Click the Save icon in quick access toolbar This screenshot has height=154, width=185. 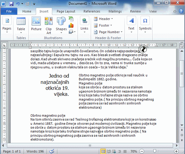[11, 4]
